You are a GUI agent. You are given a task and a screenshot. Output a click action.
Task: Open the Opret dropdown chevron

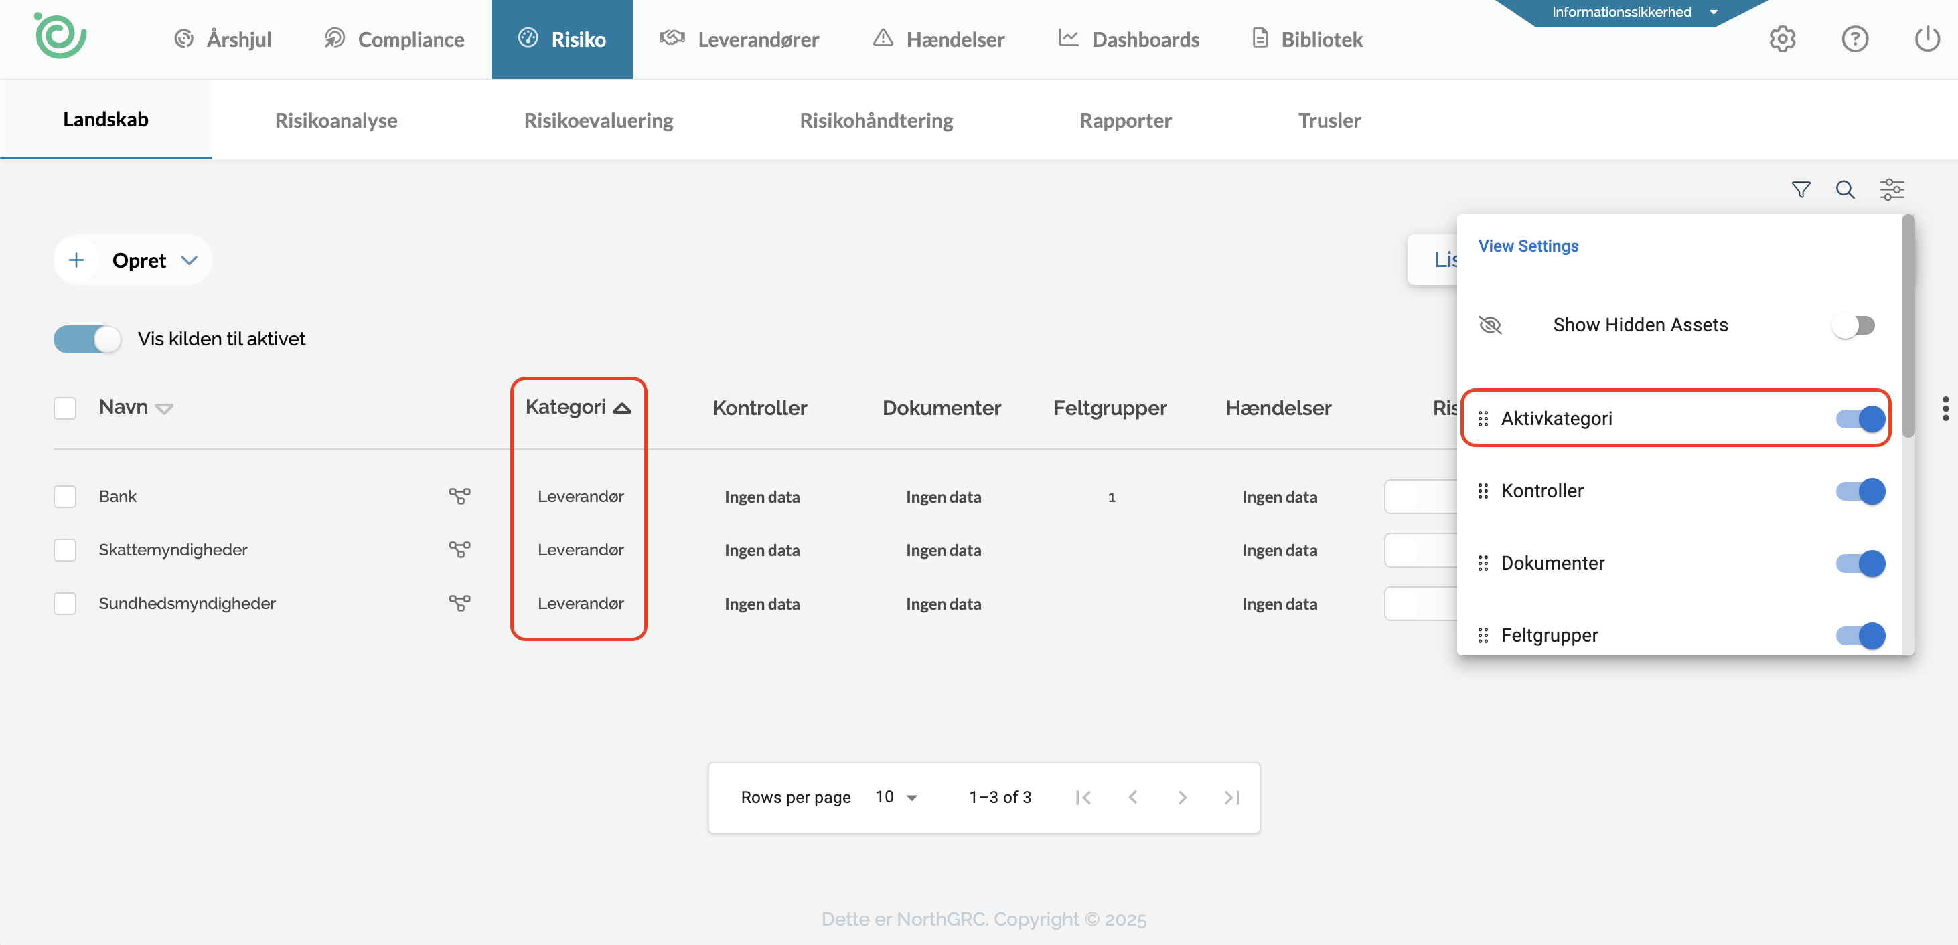pyautogui.click(x=190, y=260)
